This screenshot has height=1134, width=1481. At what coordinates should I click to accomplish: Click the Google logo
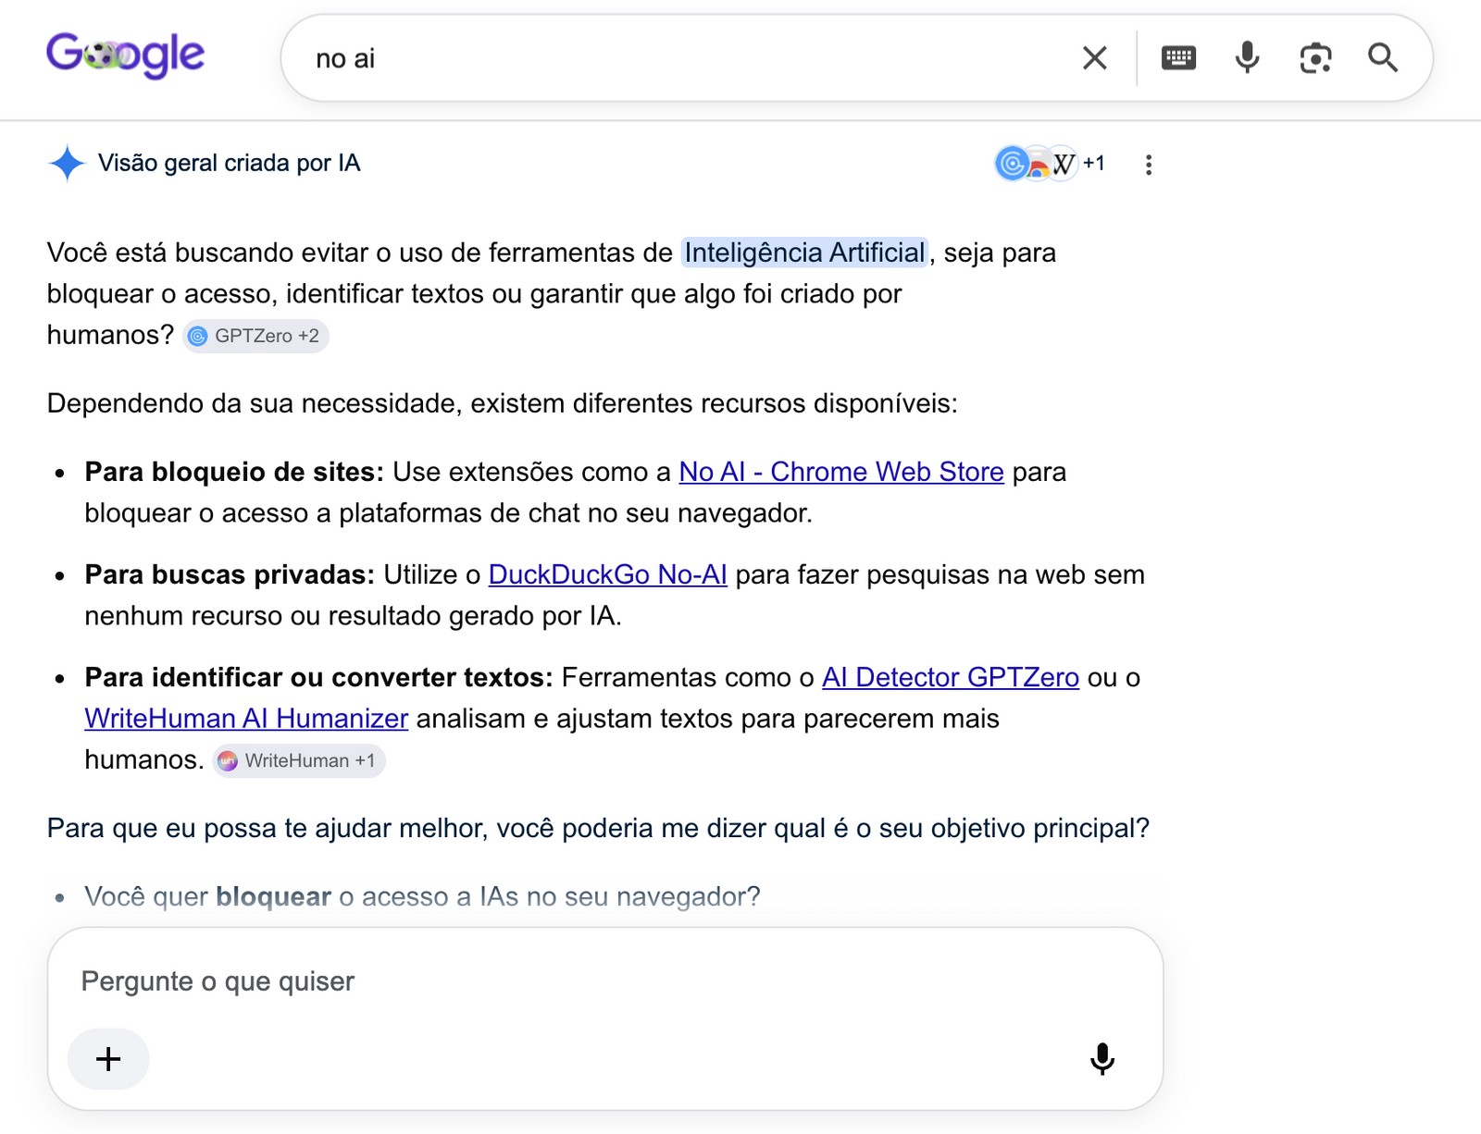126,55
